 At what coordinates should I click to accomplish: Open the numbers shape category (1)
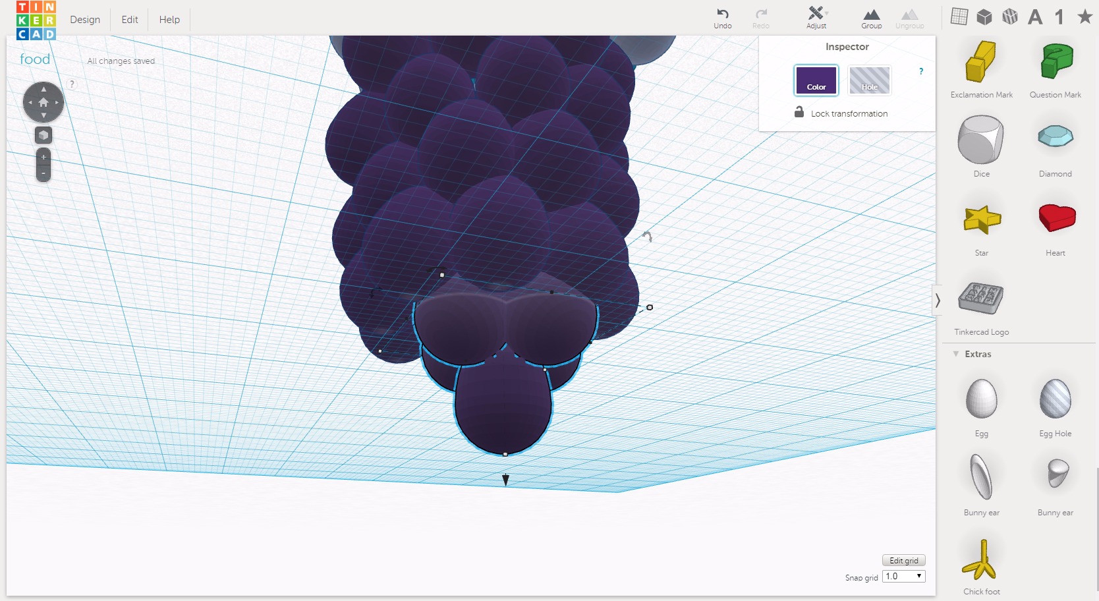[1059, 16]
